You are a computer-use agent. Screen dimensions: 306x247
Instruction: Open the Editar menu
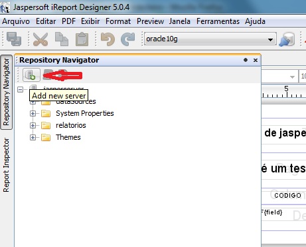pos(46,21)
